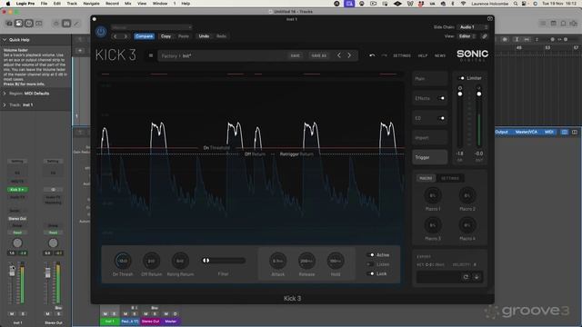Switch to the Macro tab
The width and height of the screenshot is (582, 327).
click(x=426, y=178)
